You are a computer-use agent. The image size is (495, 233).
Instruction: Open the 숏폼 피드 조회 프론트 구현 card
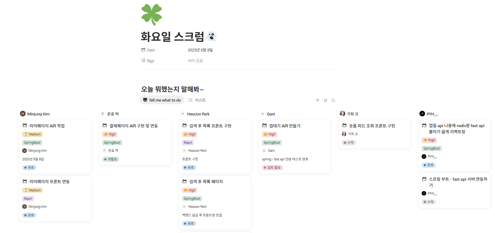pyautogui.click(x=372, y=126)
